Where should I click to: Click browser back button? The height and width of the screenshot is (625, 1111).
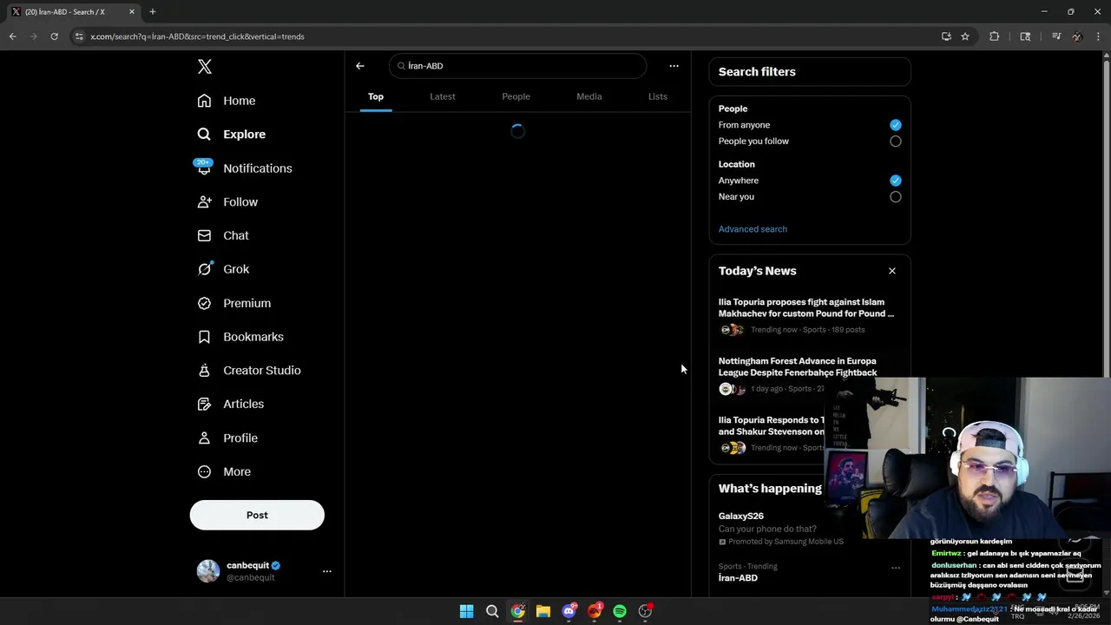13,36
